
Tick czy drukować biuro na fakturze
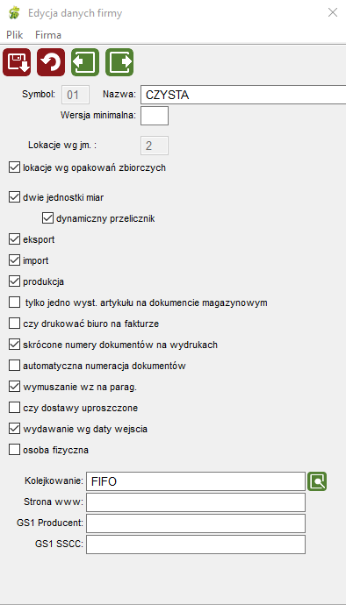14,324
